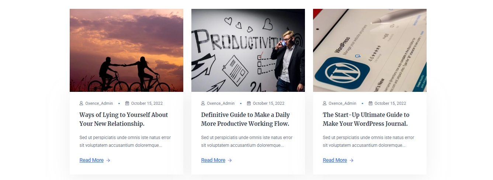Click arrow icon beside WordPress Read More

click(351, 160)
